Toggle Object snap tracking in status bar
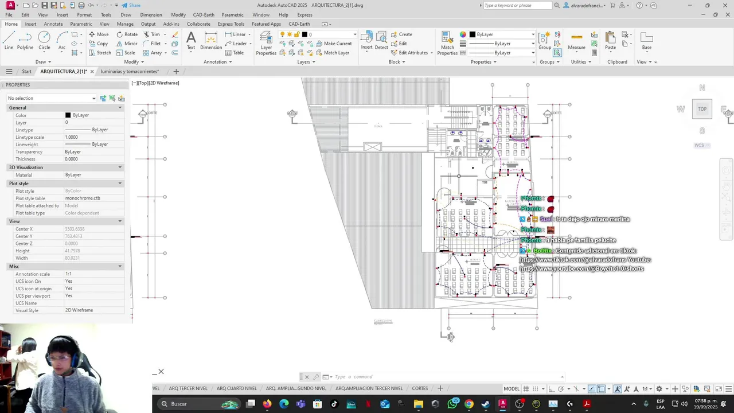Image resolution: width=734 pixels, height=413 pixels. [592, 389]
